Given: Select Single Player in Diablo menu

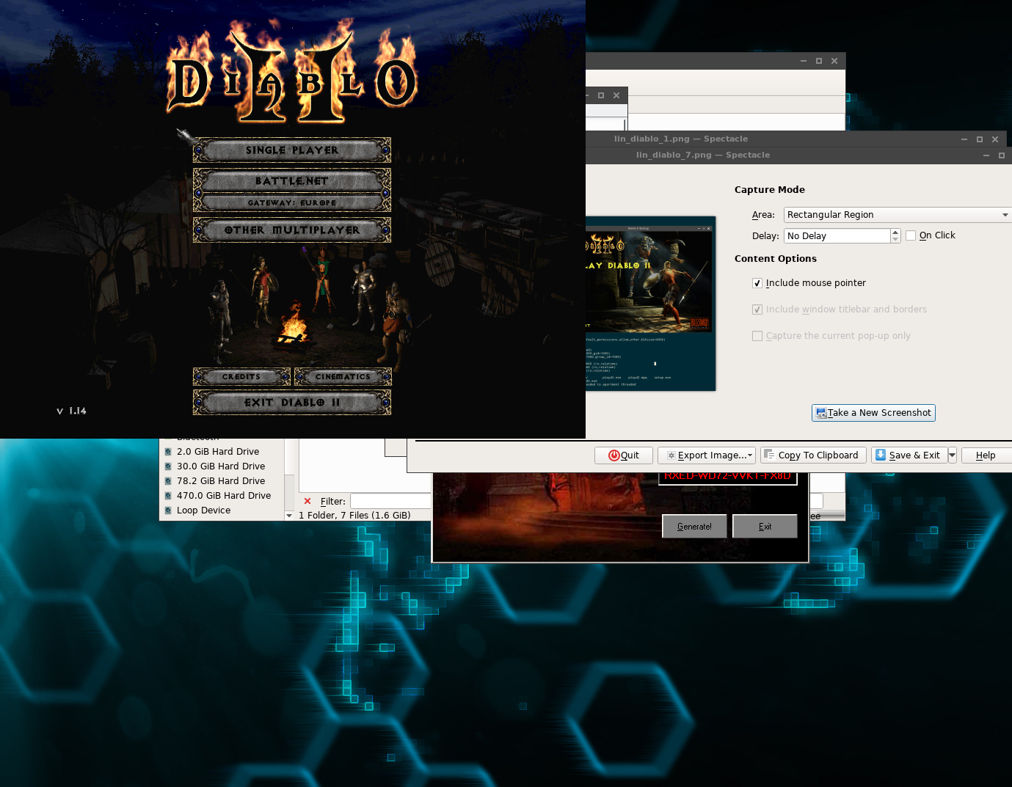Looking at the screenshot, I should tap(292, 150).
